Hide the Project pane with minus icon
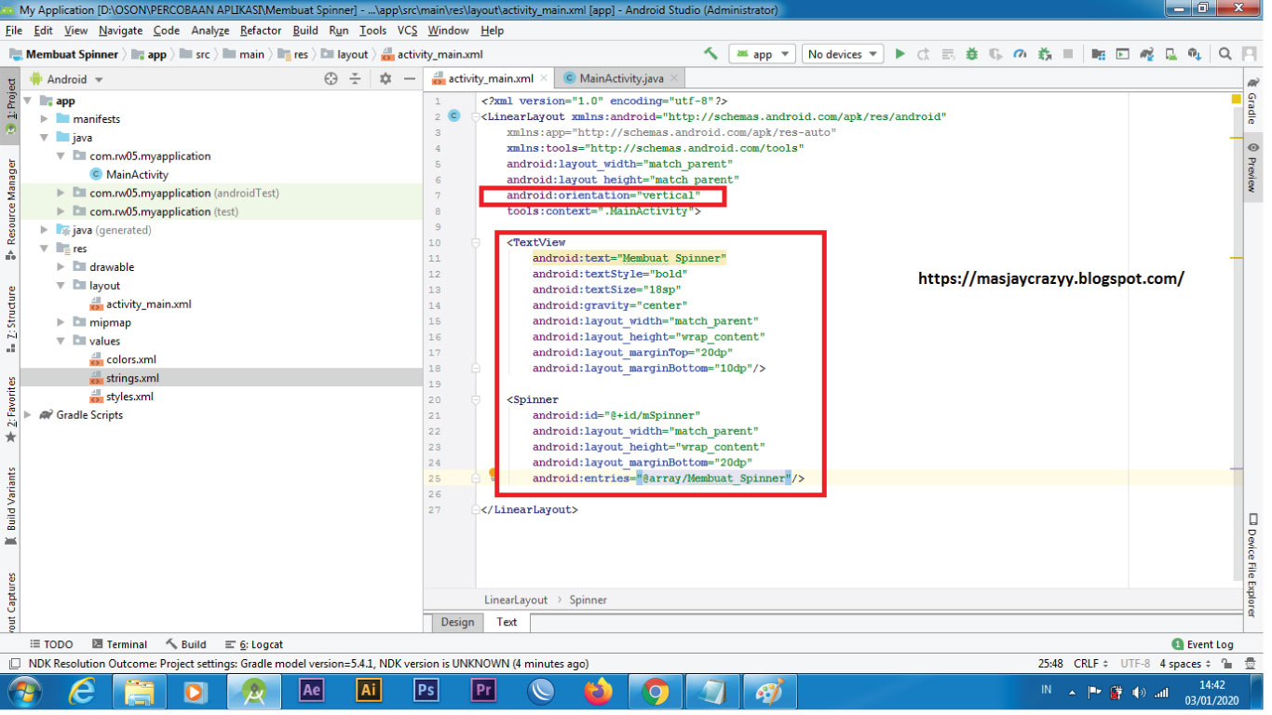The image size is (1272, 715). tap(409, 79)
